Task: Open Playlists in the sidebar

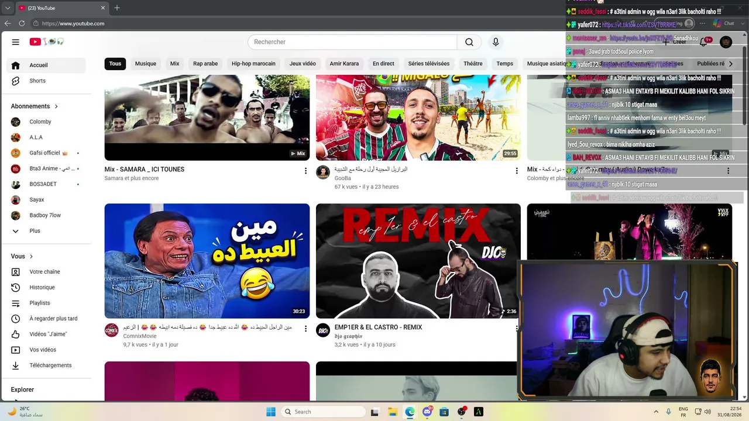Action: [x=46, y=303]
